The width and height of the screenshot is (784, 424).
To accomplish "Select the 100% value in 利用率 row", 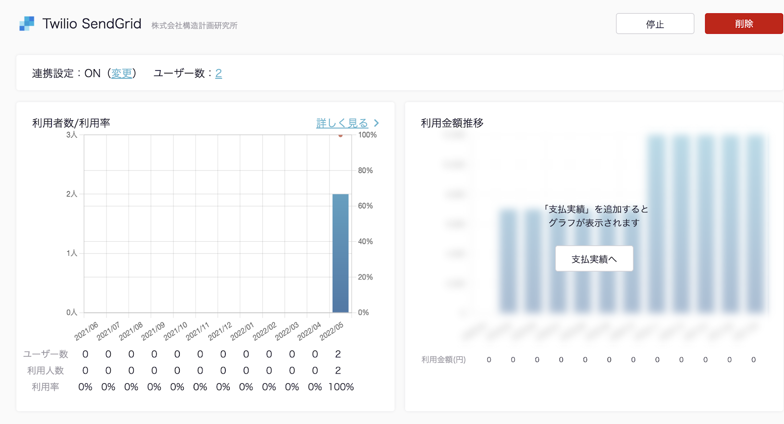I will coord(341,387).
